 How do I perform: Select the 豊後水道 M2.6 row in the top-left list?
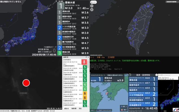[x=73, y=12]
